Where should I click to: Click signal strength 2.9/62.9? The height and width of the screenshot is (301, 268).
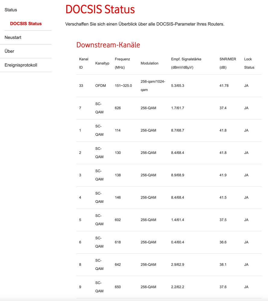pos(178,265)
